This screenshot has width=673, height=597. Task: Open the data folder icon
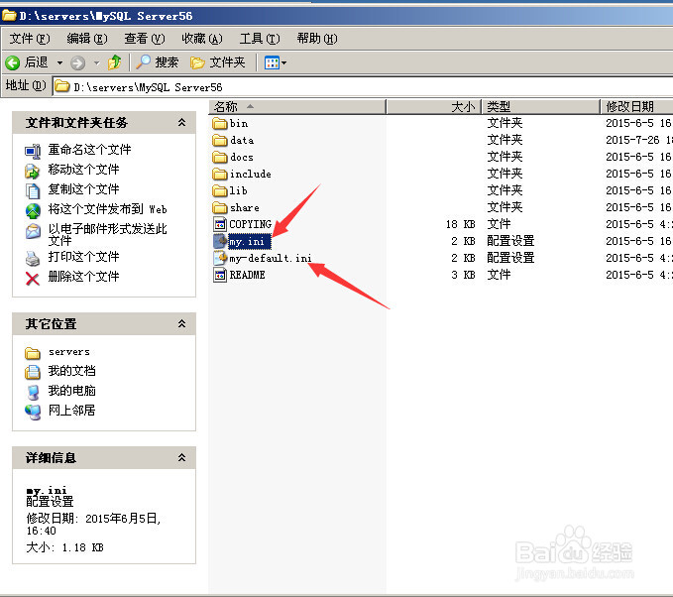pos(220,141)
